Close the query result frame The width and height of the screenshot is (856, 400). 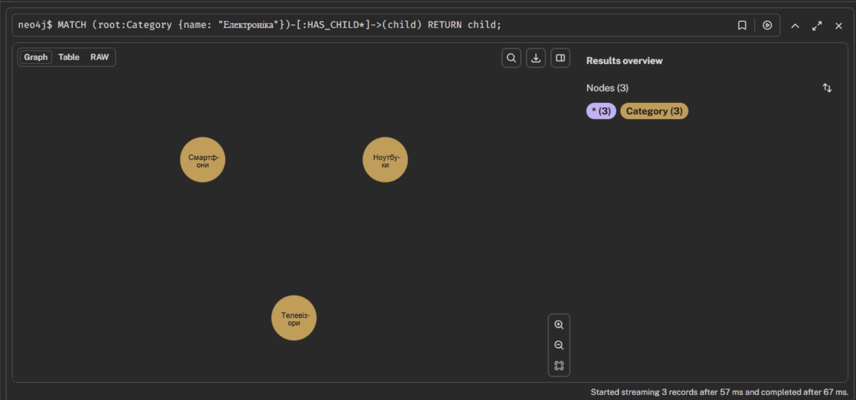tap(838, 26)
